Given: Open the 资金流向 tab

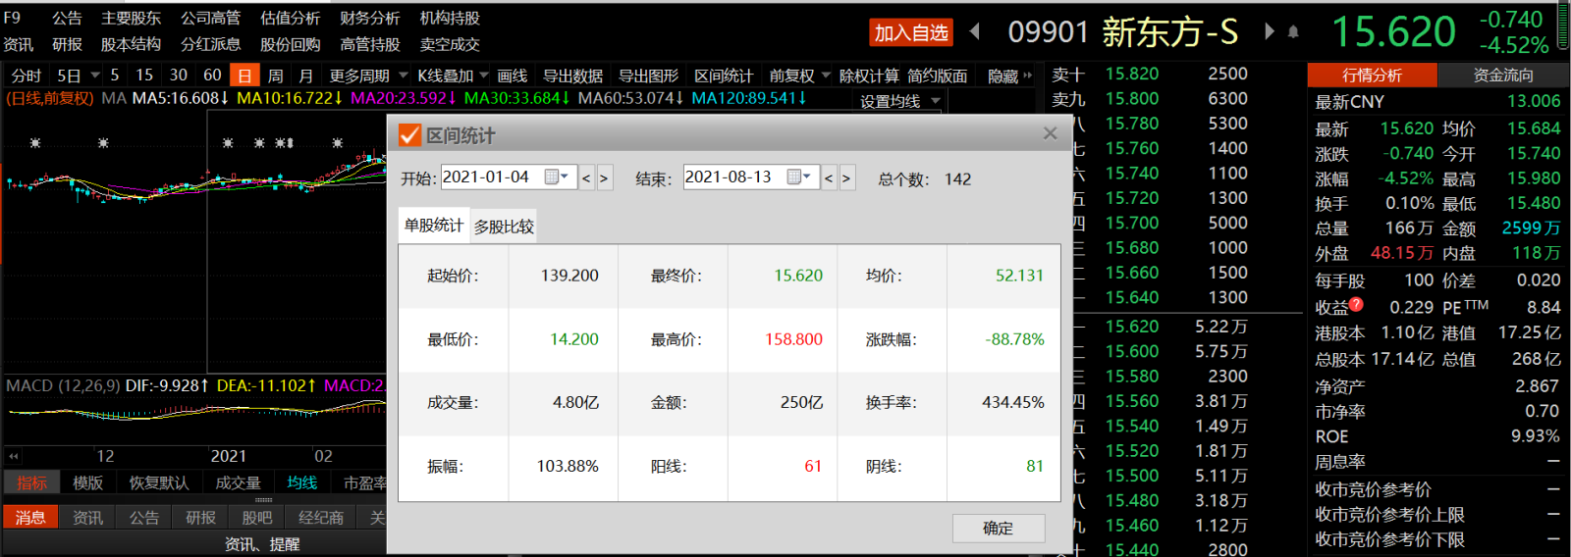Looking at the screenshot, I should click(1503, 75).
